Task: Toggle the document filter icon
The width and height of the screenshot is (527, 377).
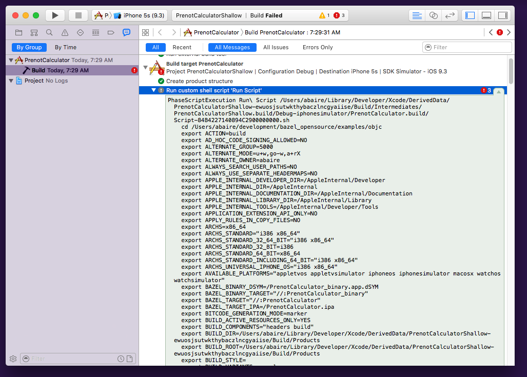Action: point(130,359)
